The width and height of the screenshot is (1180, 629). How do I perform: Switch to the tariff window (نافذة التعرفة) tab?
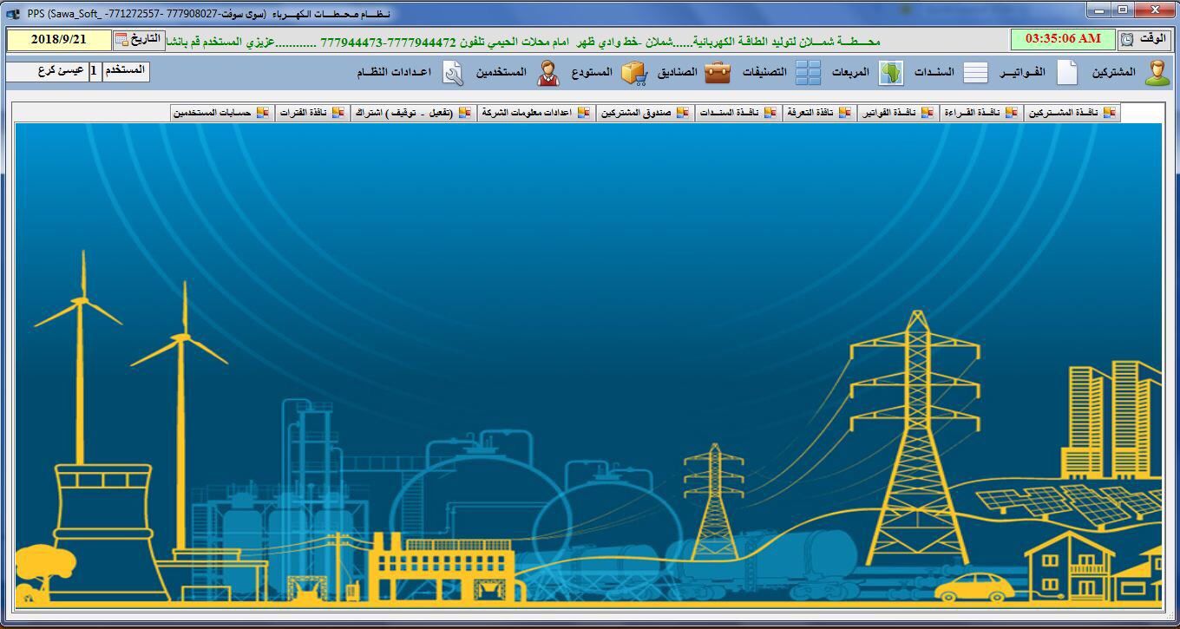[819, 113]
